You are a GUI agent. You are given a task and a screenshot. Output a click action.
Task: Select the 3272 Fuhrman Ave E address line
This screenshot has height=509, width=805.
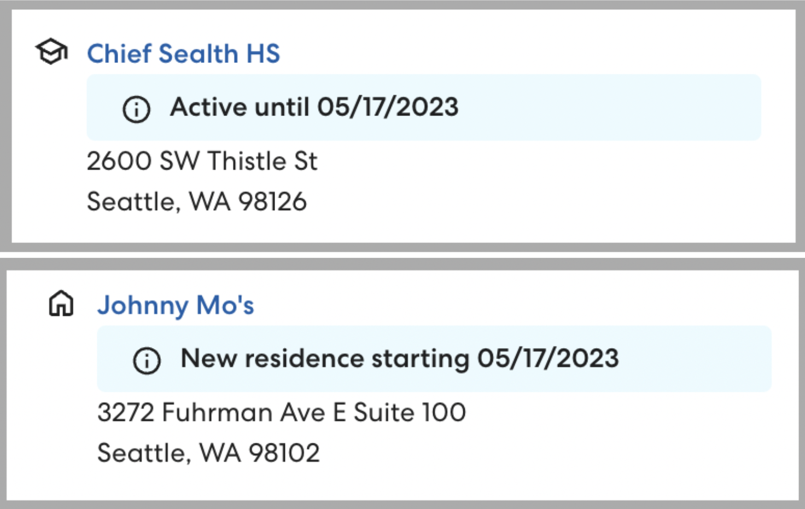click(x=223, y=413)
